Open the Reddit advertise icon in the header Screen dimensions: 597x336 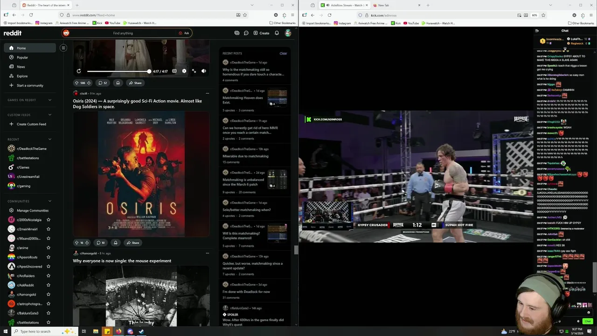pos(237,33)
